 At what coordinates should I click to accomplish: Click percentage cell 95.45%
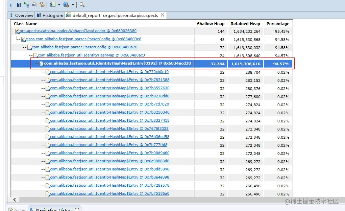click(282, 31)
